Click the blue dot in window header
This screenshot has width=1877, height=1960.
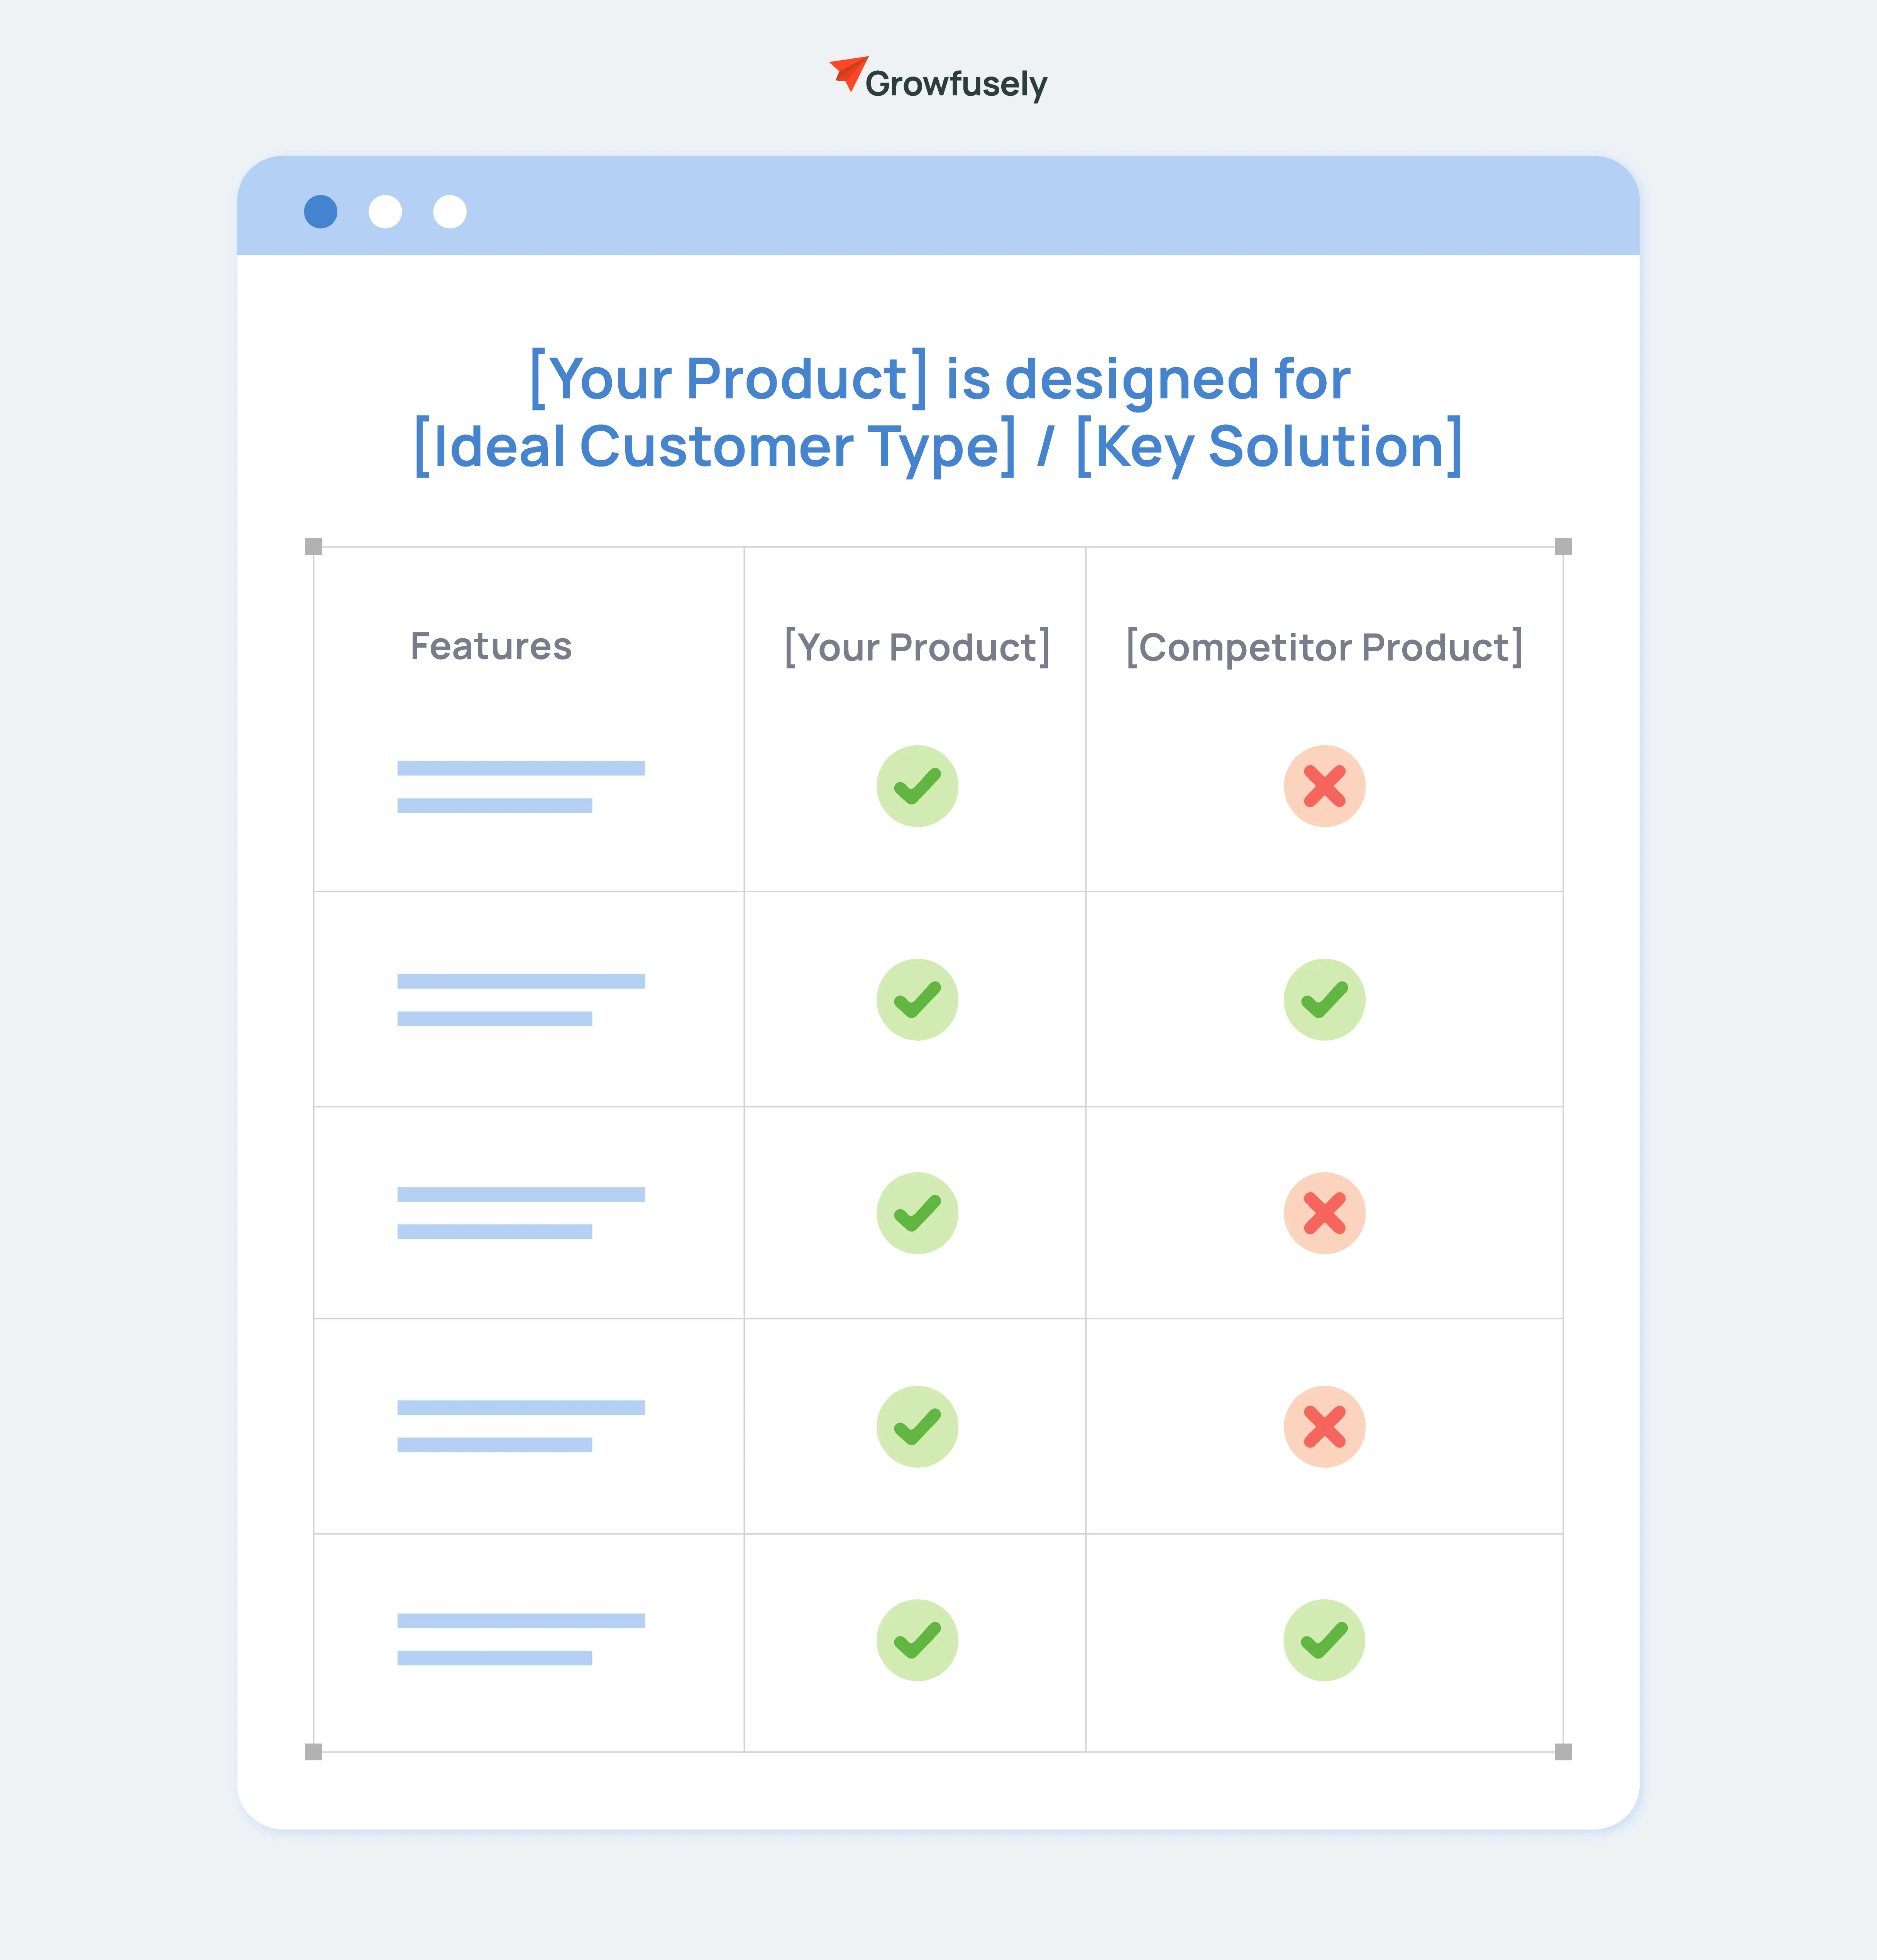coord(321,212)
